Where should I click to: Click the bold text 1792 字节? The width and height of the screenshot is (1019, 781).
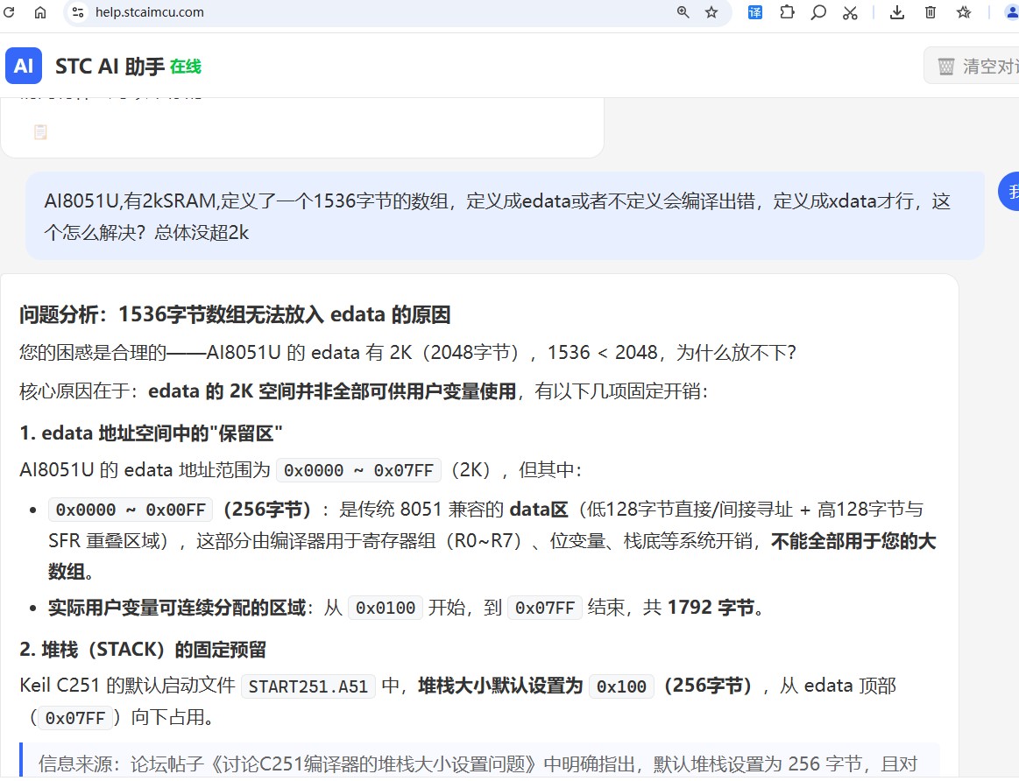(x=711, y=608)
